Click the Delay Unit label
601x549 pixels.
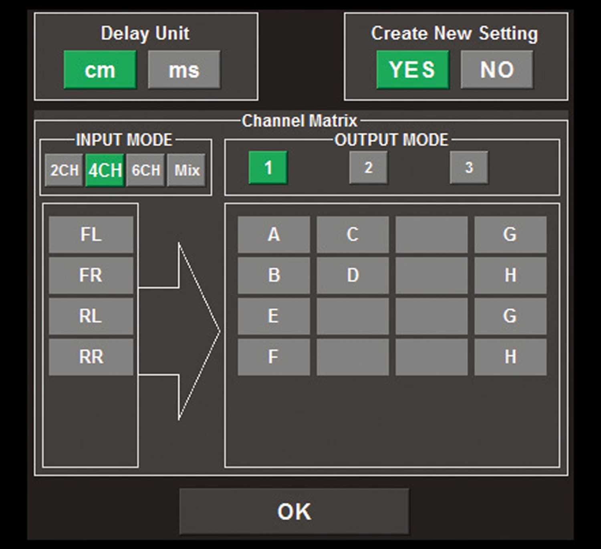pyautogui.click(x=145, y=33)
